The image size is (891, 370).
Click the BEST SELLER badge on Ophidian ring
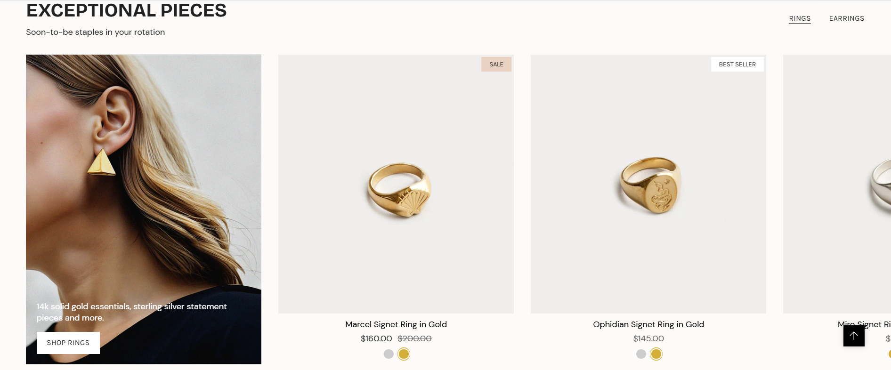coord(737,64)
